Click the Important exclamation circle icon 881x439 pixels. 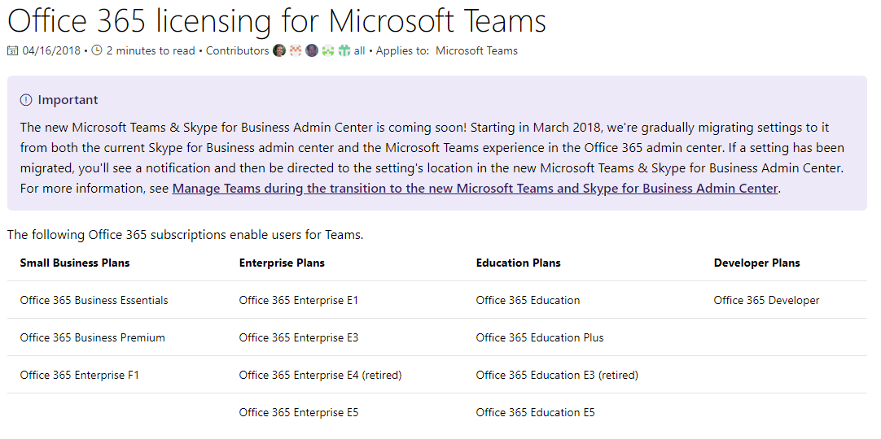click(26, 100)
